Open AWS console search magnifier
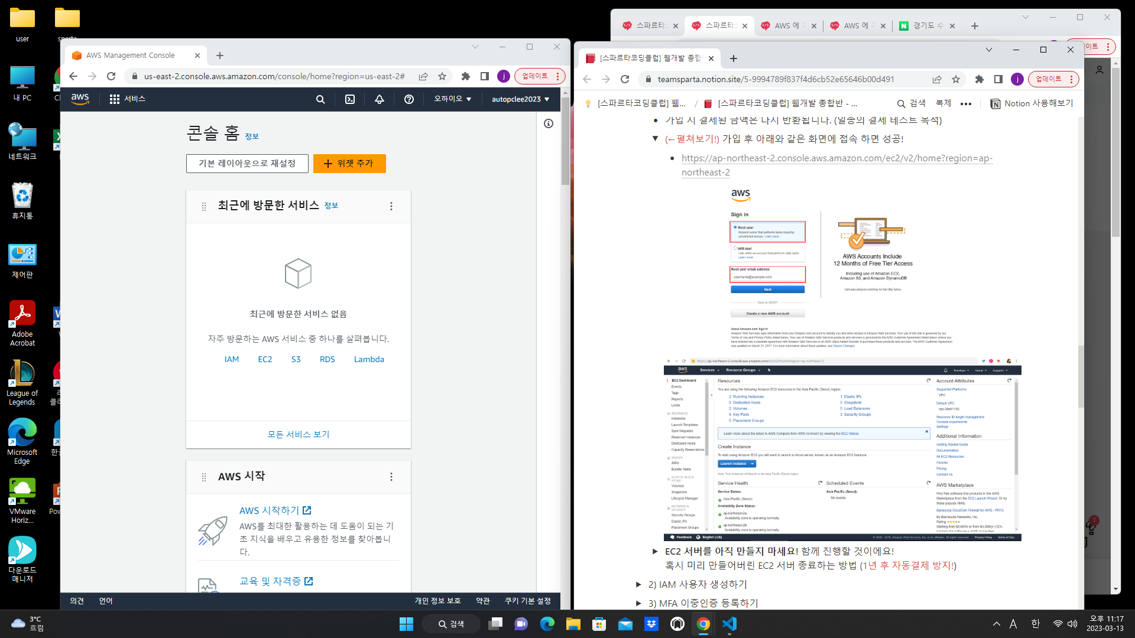Viewport: 1135px width, 638px height. coord(320,99)
